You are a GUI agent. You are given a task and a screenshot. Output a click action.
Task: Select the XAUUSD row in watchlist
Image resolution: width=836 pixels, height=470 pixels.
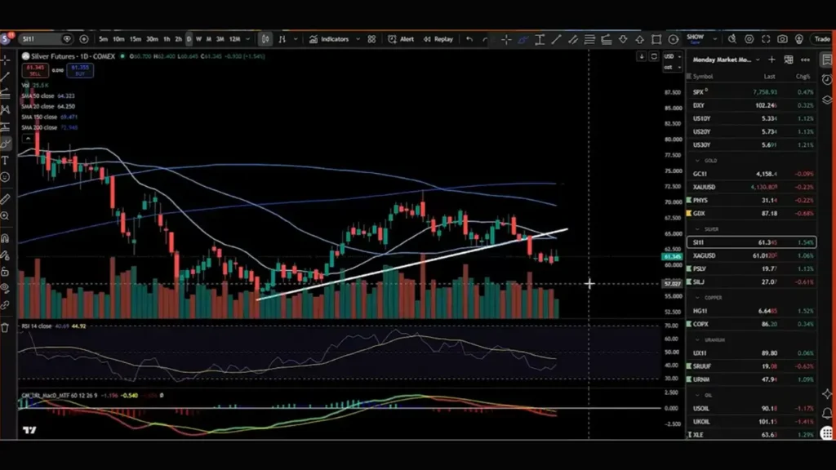click(x=752, y=187)
